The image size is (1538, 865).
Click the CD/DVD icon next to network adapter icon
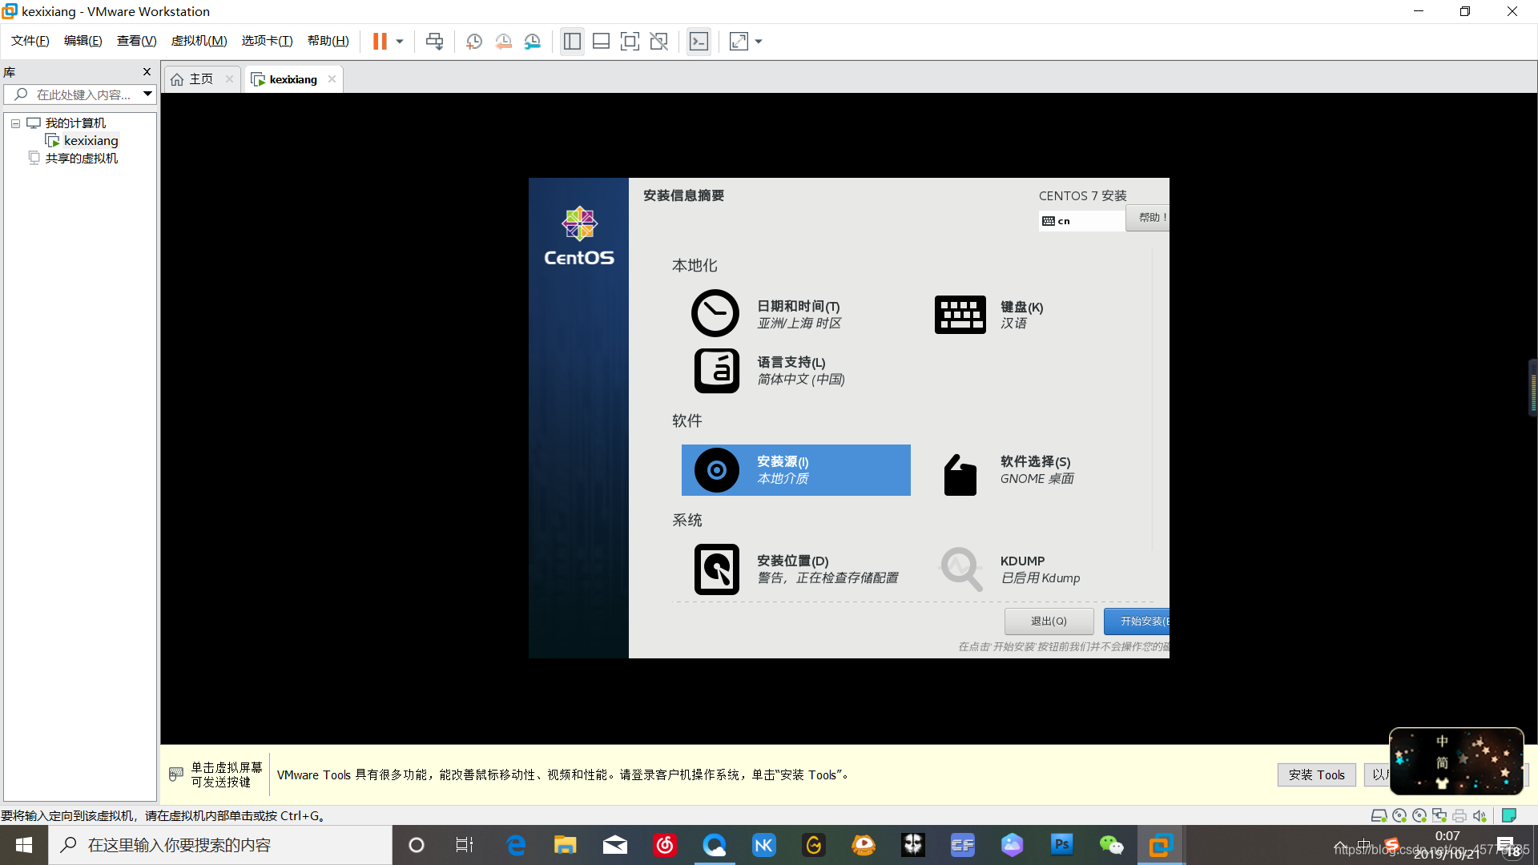[x=1419, y=816]
